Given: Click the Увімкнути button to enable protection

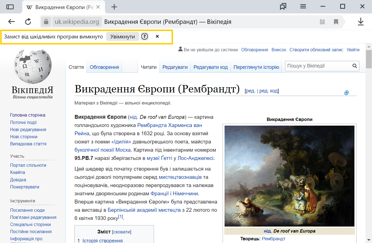Looking at the screenshot, I should point(123,36).
